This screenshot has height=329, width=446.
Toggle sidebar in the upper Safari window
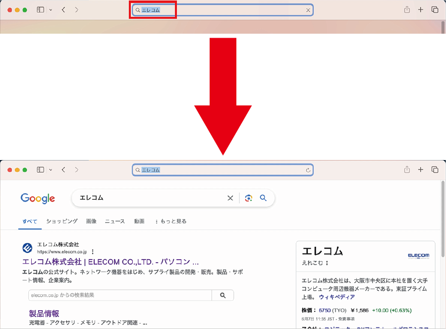(41, 10)
